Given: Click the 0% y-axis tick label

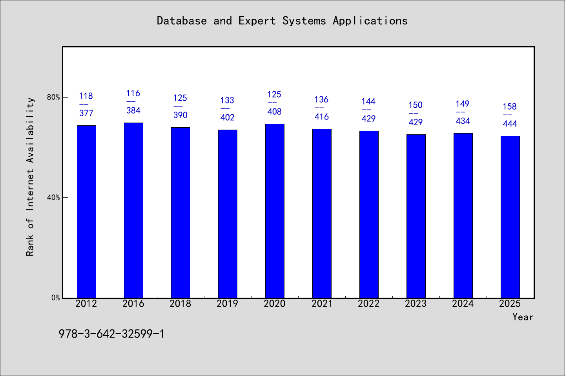Looking at the screenshot, I should pos(55,298).
